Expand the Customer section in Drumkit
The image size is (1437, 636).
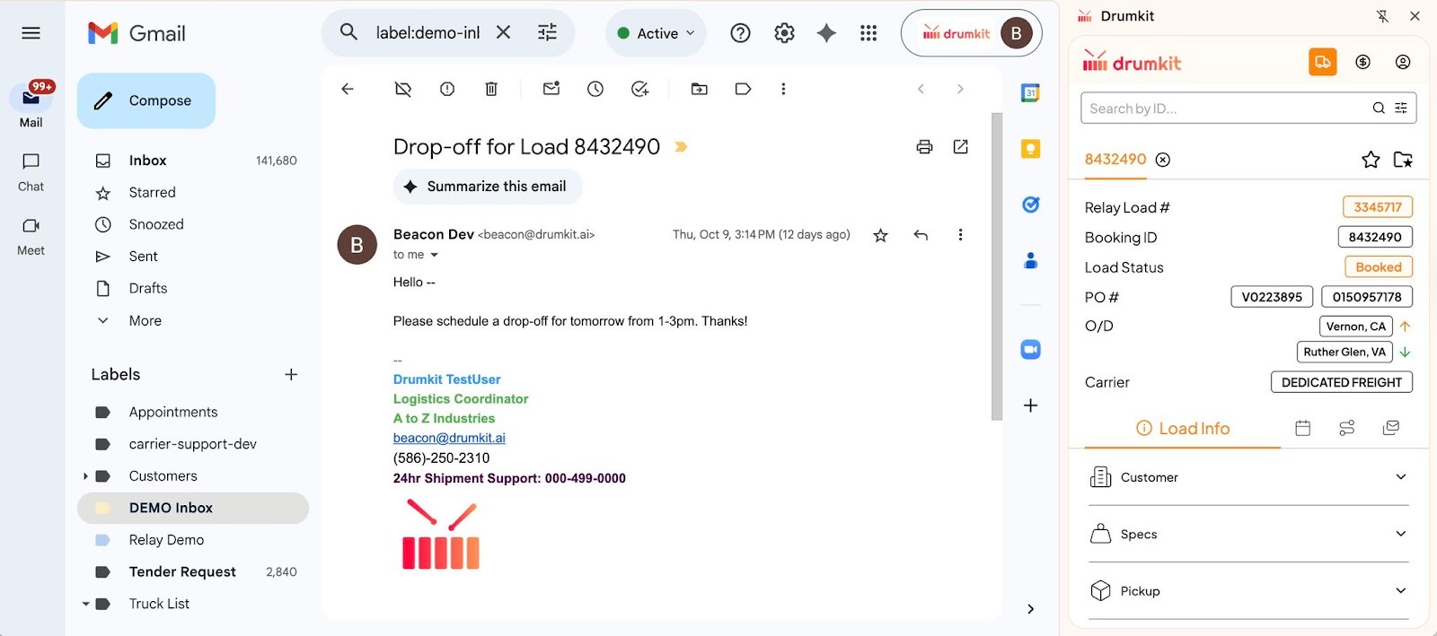click(x=1248, y=477)
